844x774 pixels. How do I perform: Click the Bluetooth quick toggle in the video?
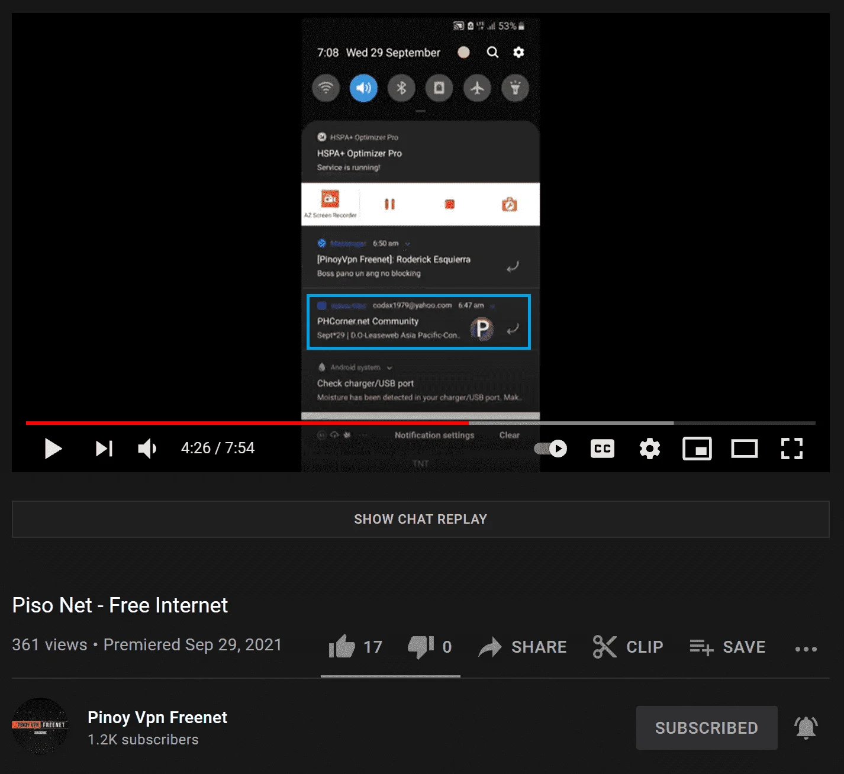(x=401, y=88)
